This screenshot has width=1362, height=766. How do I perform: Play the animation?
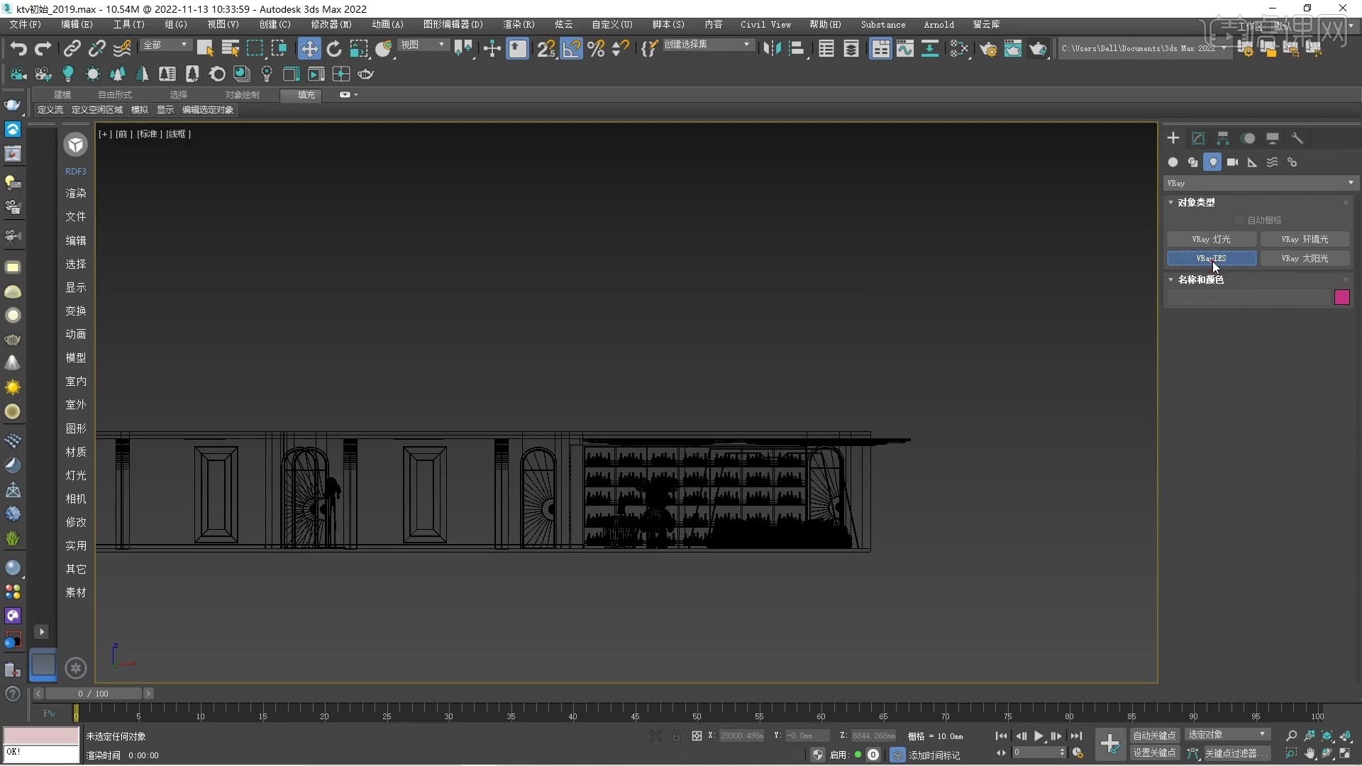1038,736
